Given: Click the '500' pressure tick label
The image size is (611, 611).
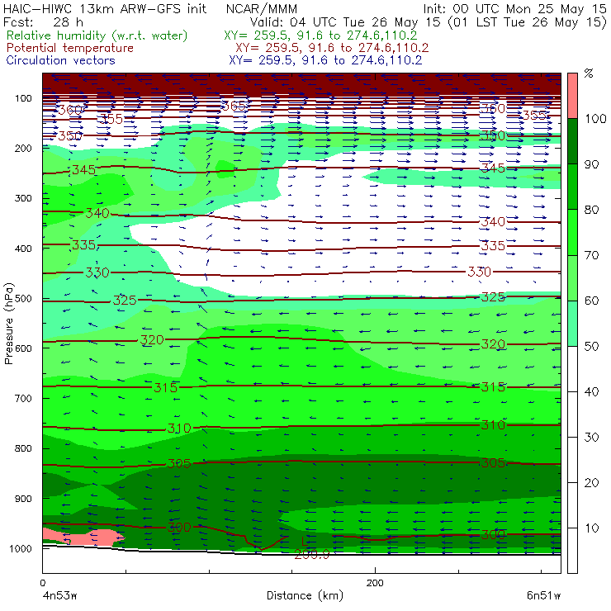Looking at the screenshot, I should 23,299.
